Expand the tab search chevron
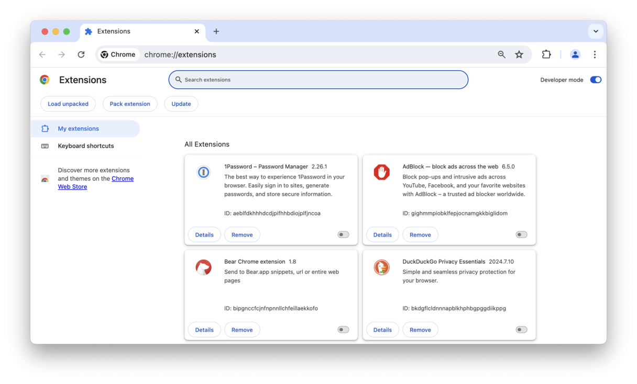637x384 pixels. tap(596, 31)
